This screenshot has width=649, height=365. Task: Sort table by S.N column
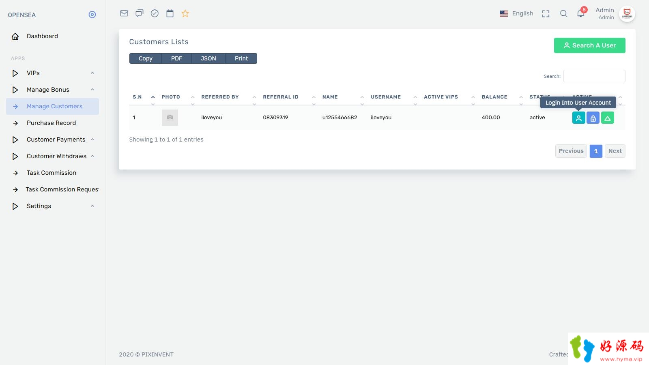click(x=144, y=97)
